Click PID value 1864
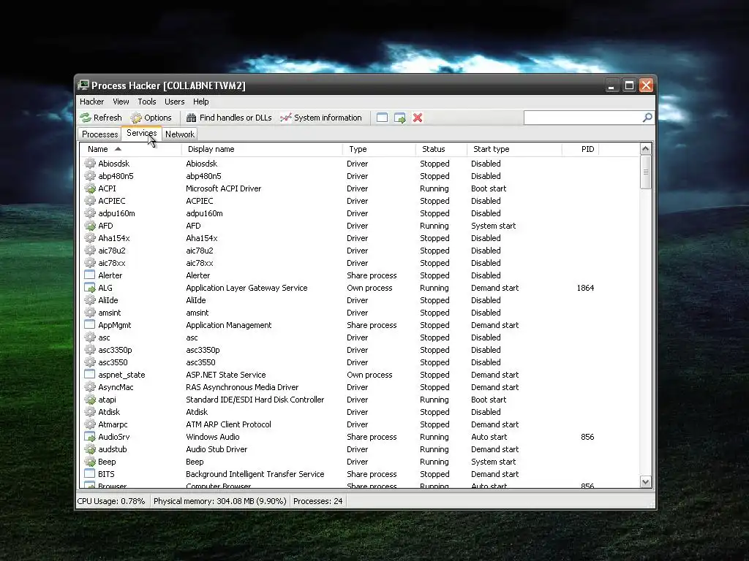This screenshot has width=749, height=561. pyautogui.click(x=585, y=288)
